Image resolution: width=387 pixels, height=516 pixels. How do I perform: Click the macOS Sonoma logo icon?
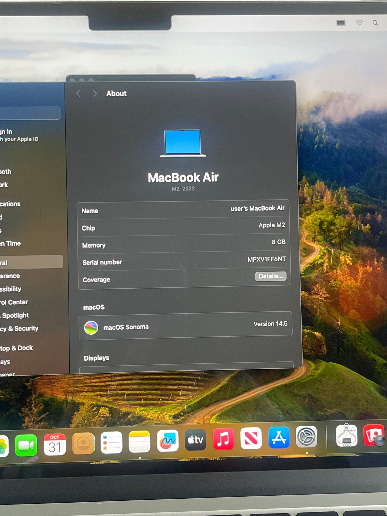pos(91,328)
